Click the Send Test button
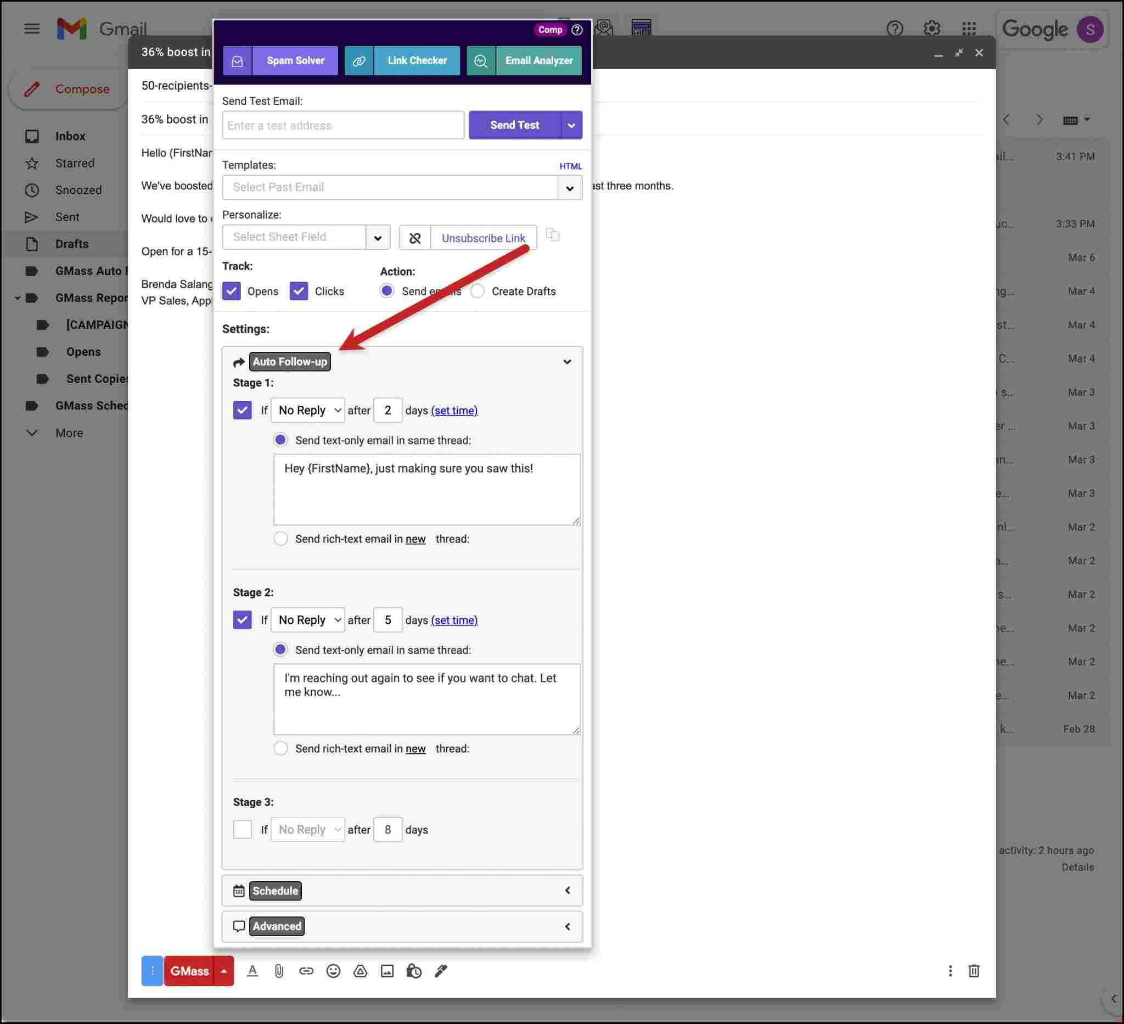The height and width of the screenshot is (1024, 1124). point(514,125)
